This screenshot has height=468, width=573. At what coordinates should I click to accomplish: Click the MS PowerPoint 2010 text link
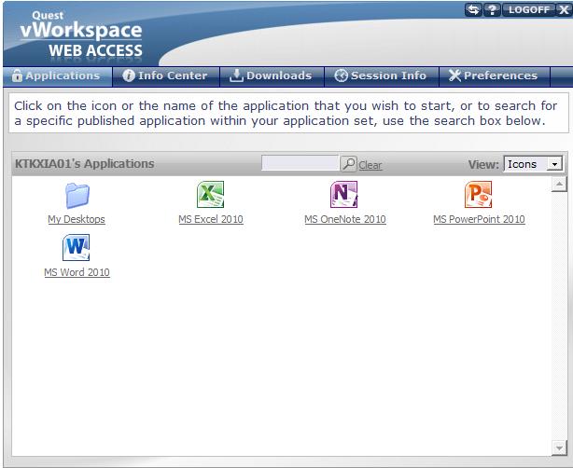coord(479,219)
